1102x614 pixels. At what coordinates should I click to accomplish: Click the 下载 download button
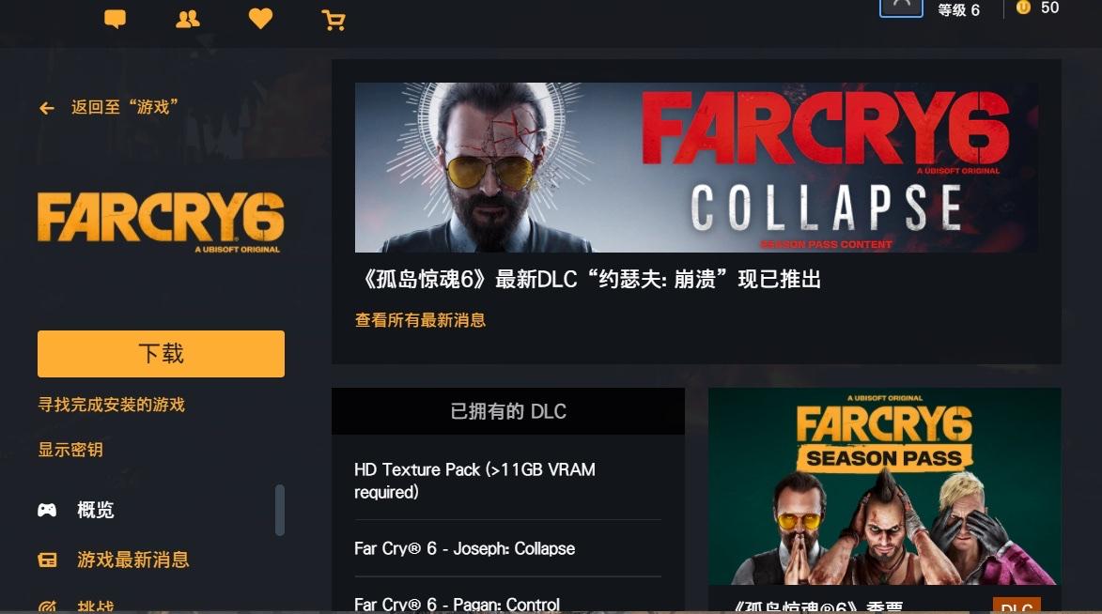161,353
